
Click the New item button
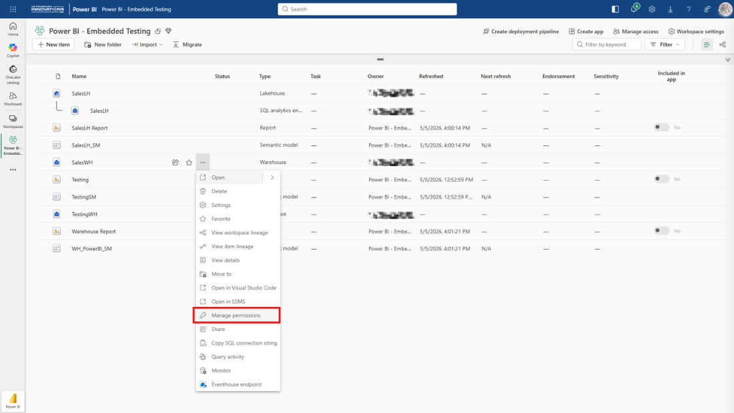[x=53, y=45]
